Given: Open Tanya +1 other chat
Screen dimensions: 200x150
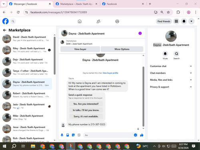Looking at the screenshot, I should [x=26, y=72].
